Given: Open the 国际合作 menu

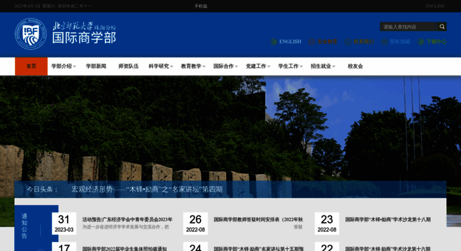Looking at the screenshot, I should tap(224, 66).
